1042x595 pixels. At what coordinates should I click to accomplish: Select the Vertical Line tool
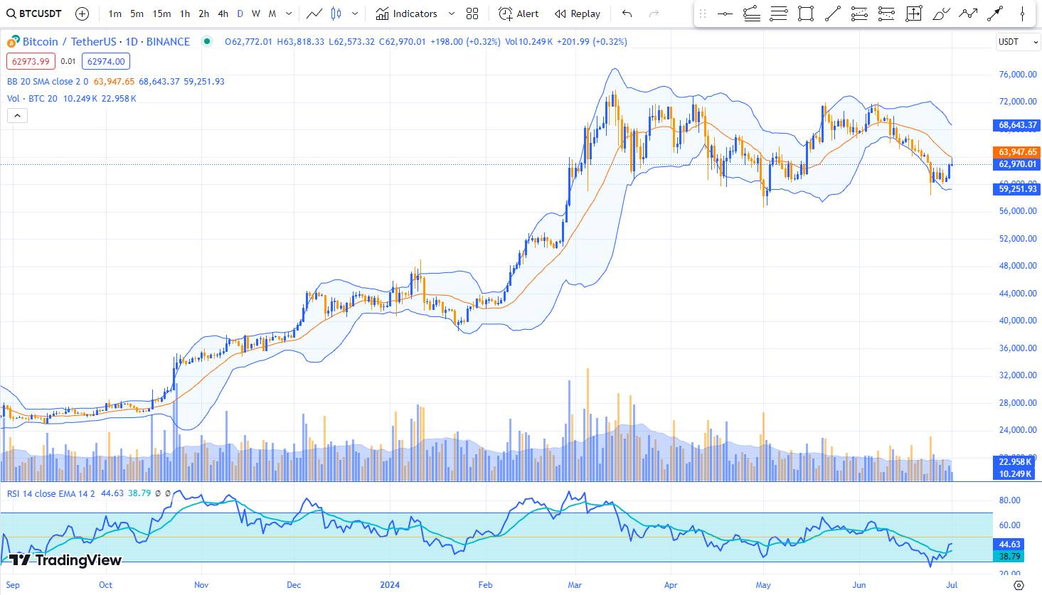pyautogui.click(x=1022, y=14)
